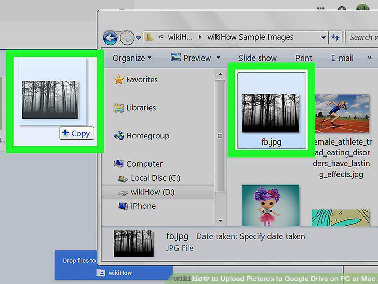Viewport: 378px width, 284px height.
Task: Click Local Disc (C:) drive icon
Action: tap(123, 179)
